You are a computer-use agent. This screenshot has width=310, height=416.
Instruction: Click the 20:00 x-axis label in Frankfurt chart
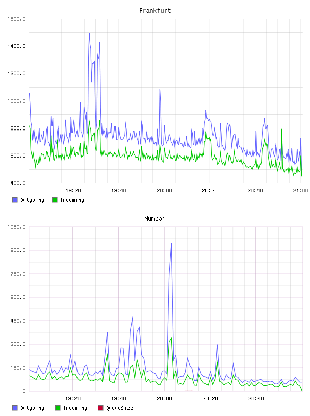(x=164, y=190)
